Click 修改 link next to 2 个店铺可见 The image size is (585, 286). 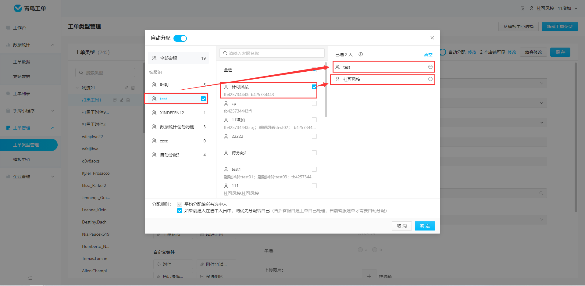[x=512, y=52]
